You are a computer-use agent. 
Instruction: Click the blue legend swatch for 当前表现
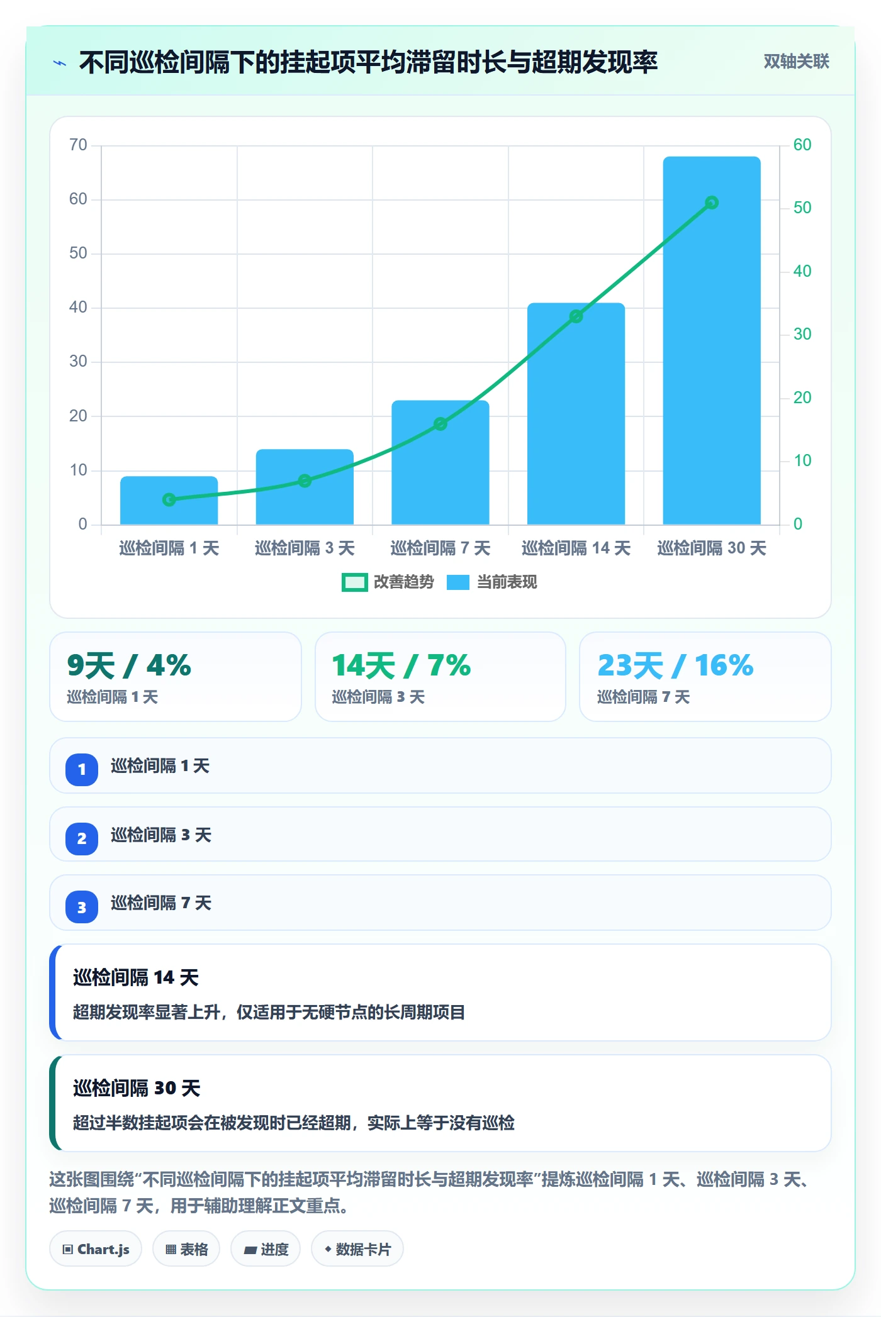pyautogui.click(x=458, y=582)
